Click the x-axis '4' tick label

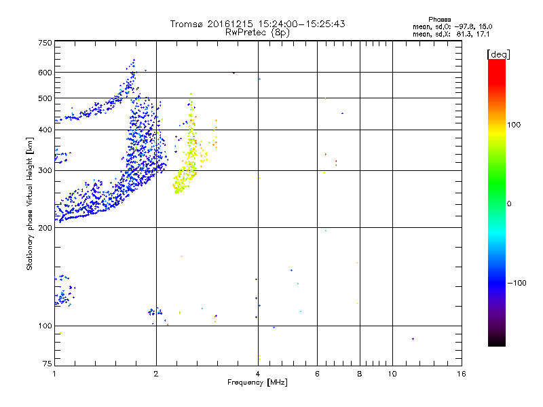click(258, 374)
